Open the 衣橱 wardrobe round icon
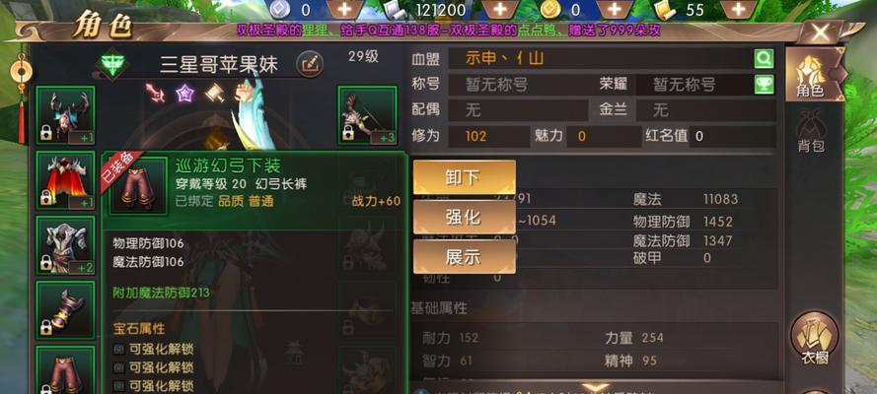This screenshot has width=877, height=394. pos(814,339)
